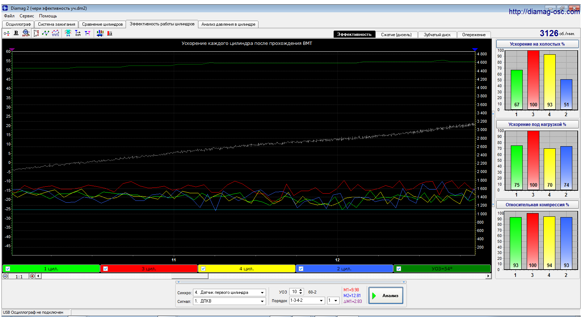Click the green zigzag line graph icon
Viewport: 585px width, 317px height.
(x=46, y=33)
